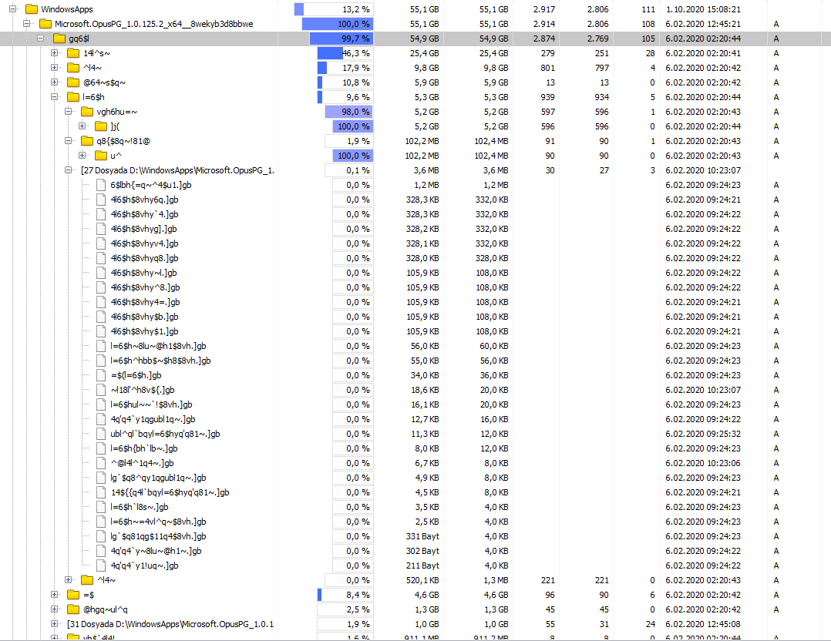Click file icon of l=6$h{bh`lb~.]gb

pyautogui.click(x=101, y=448)
